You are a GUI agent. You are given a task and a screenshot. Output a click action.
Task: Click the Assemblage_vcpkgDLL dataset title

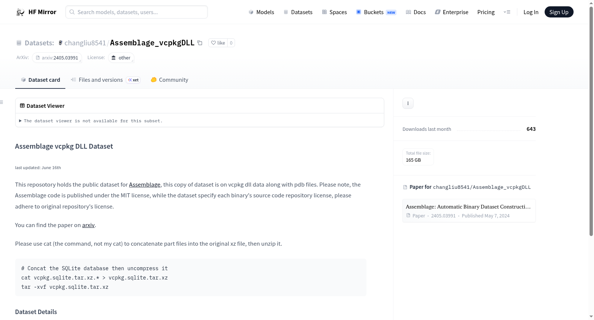[x=152, y=43]
